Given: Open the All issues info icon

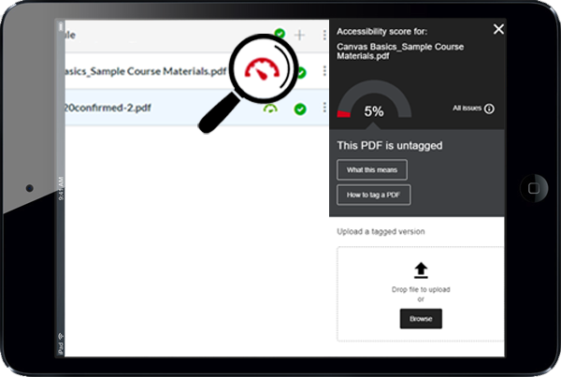Looking at the screenshot, I should (x=489, y=109).
